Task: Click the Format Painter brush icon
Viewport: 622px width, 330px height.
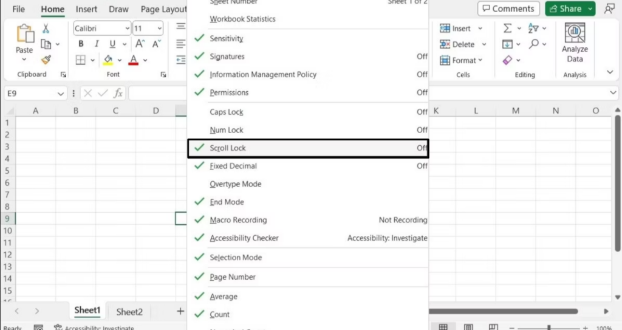Action: coord(46,60)
